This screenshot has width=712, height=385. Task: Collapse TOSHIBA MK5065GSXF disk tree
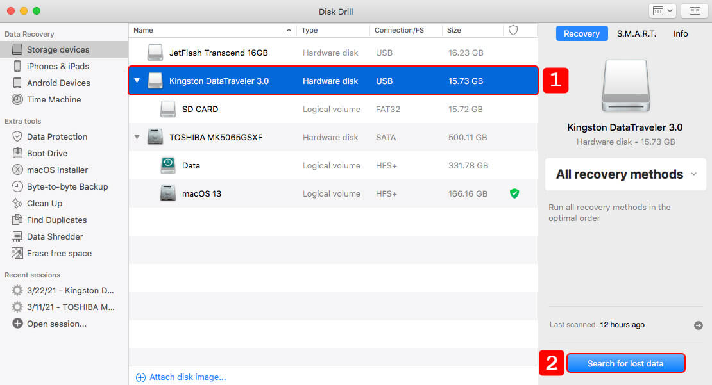tap(137, 136)
